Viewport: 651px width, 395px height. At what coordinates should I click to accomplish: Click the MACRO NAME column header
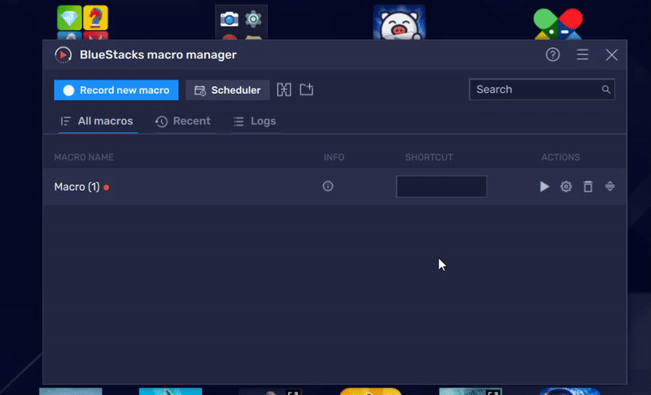84,157
